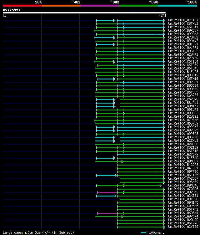Image resolution: width=200 pixels, height=235 pixels.
Task: Click UniRef100_O82352 label
Action: click(183, 192)
